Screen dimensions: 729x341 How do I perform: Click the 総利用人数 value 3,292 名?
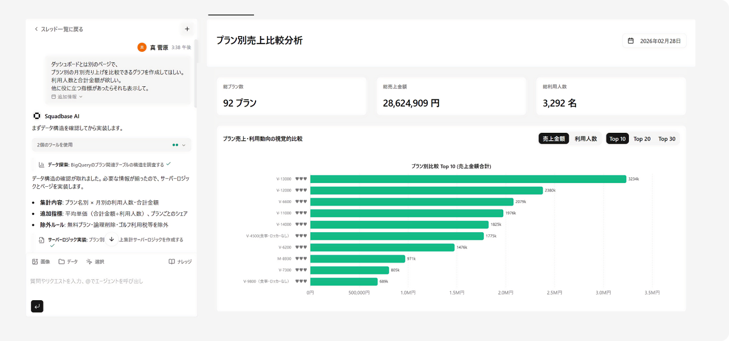[x=559, y=103]
